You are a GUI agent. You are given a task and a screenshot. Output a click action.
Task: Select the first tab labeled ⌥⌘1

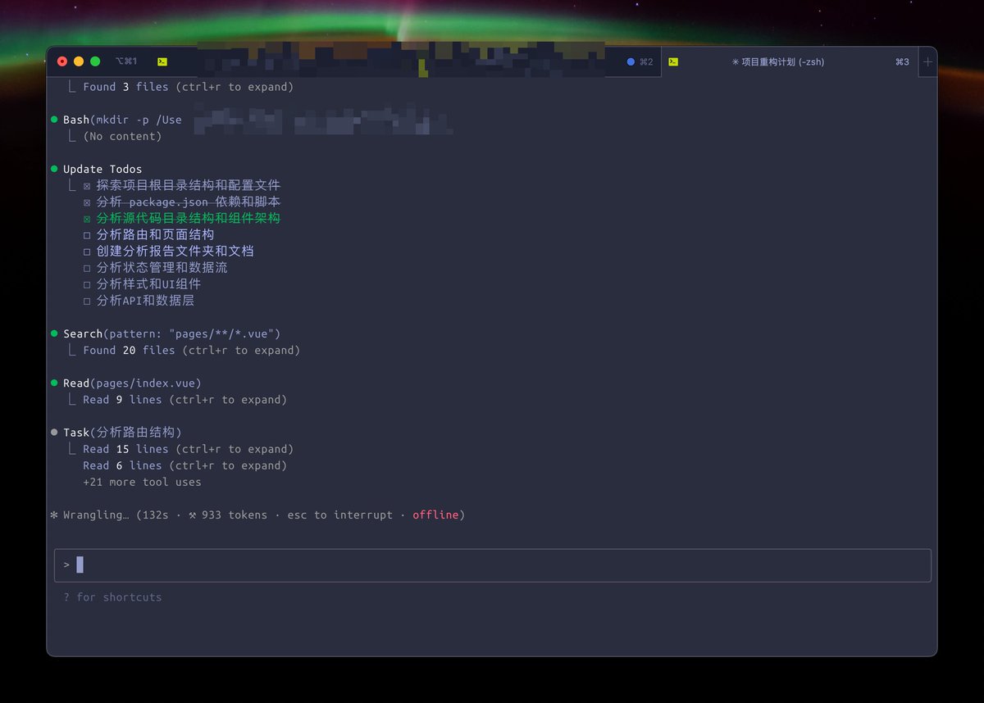click(126, 61)
